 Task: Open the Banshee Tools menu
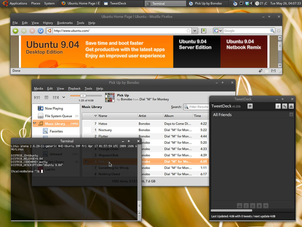(x=88, y=88)
